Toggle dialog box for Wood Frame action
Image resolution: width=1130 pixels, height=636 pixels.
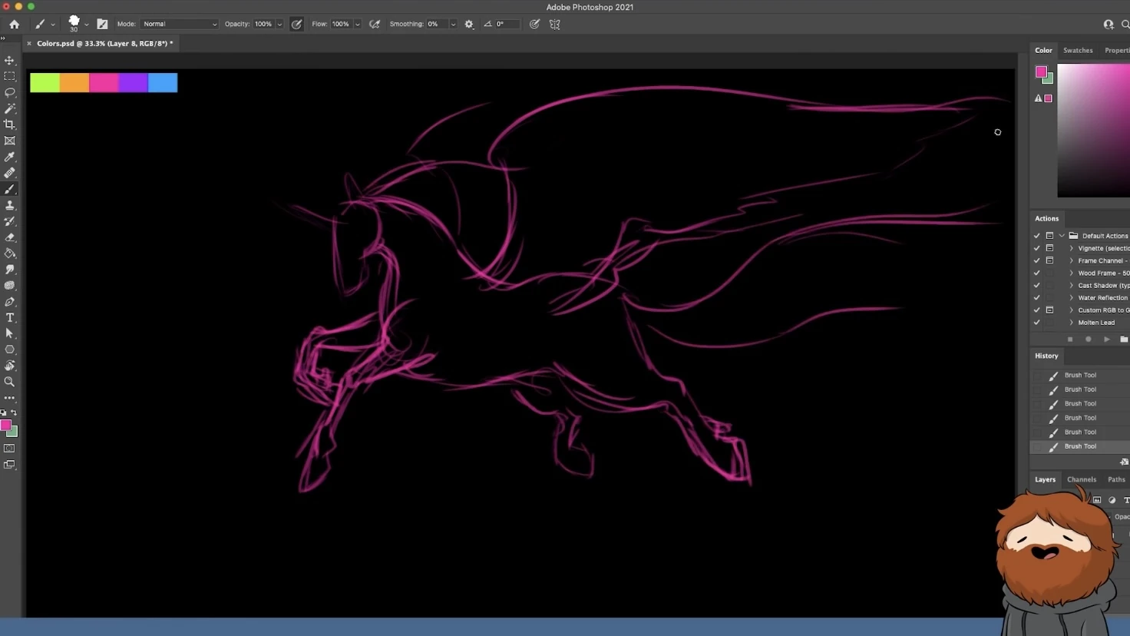coord(1049,273)
